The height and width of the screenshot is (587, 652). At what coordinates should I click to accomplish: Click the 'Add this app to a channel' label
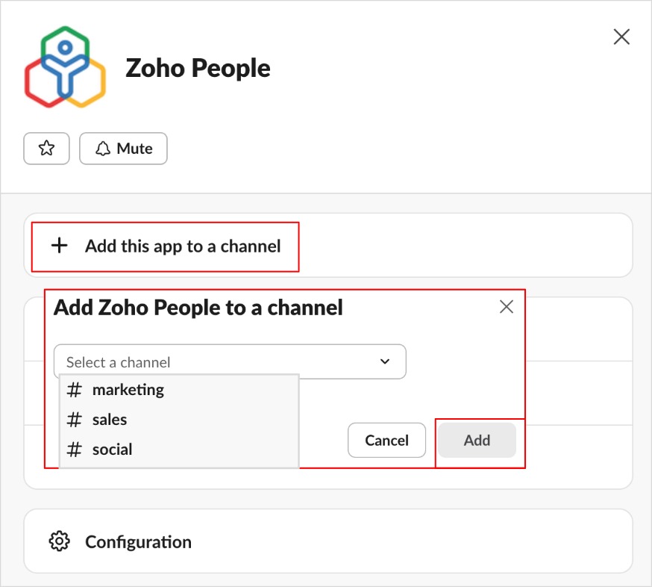click(183, 246)
